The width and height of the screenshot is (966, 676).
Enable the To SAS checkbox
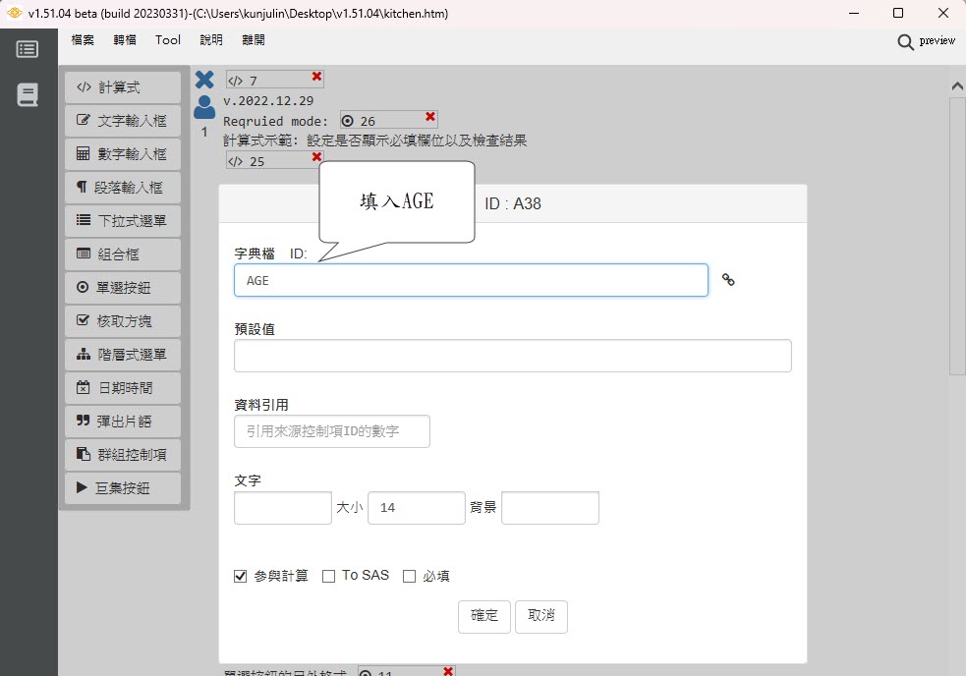tap(329, 577)
